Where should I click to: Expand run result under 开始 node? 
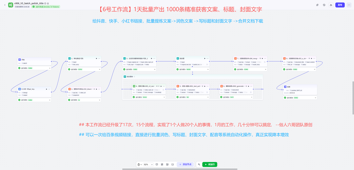click(x=50, y=68)
